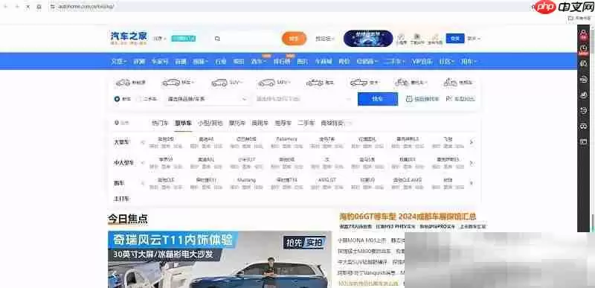595x288 pixels.
Task: Open the car model dropdown beside brand selector
Action: [x=303, y=99]
